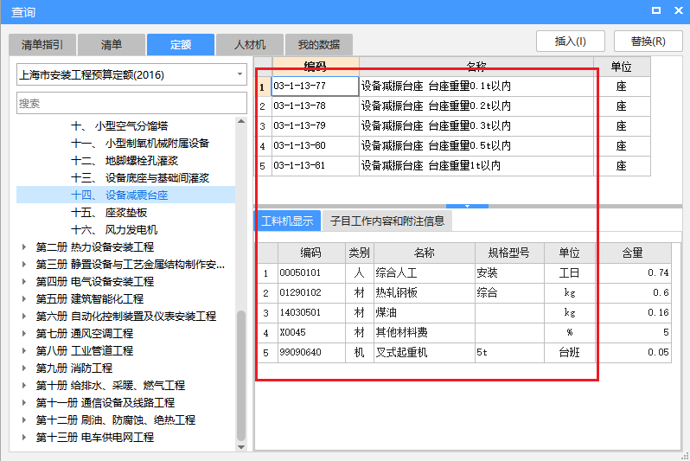Click the 替换(R) button

(x=648, y=42)
